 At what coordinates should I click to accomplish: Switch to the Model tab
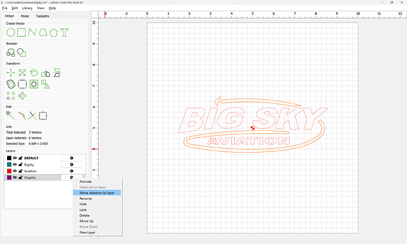25,16
